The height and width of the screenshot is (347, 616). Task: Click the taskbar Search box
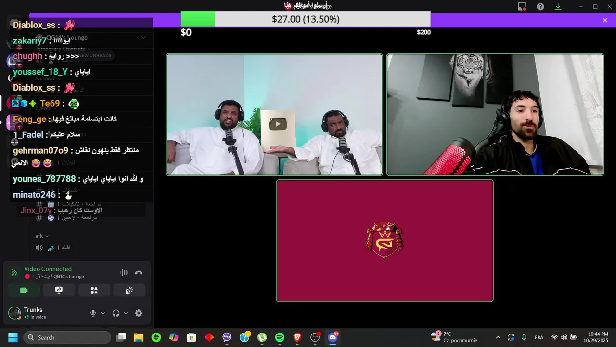(x=67, y=337)
